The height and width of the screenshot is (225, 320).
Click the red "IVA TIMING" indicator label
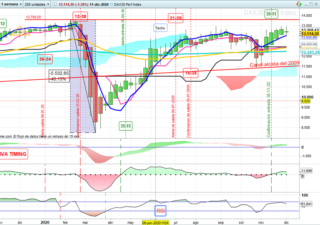point(13,154)
